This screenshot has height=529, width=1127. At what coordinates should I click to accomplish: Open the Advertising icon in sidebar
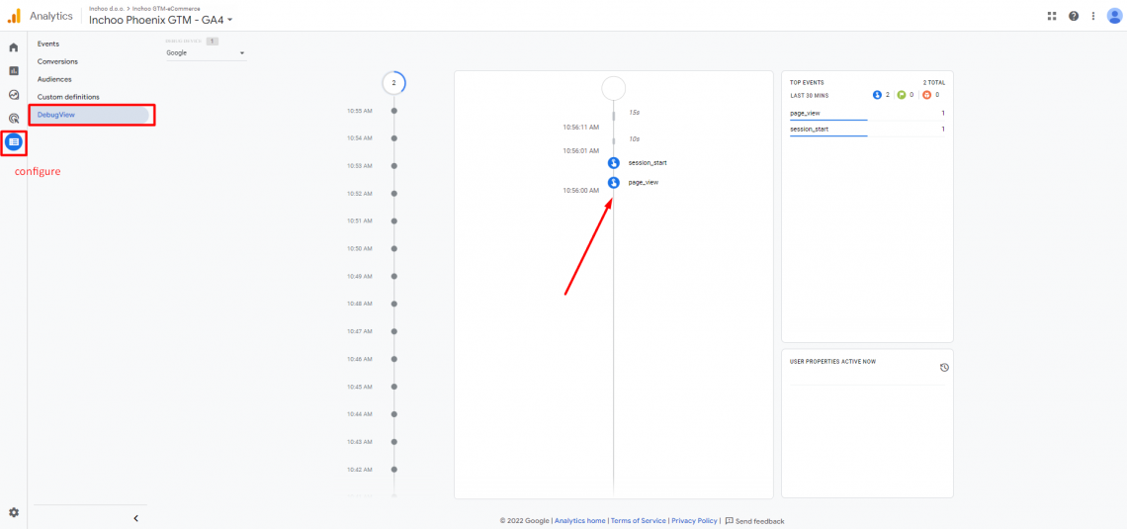pyautogui.click(x=14, y=119)
